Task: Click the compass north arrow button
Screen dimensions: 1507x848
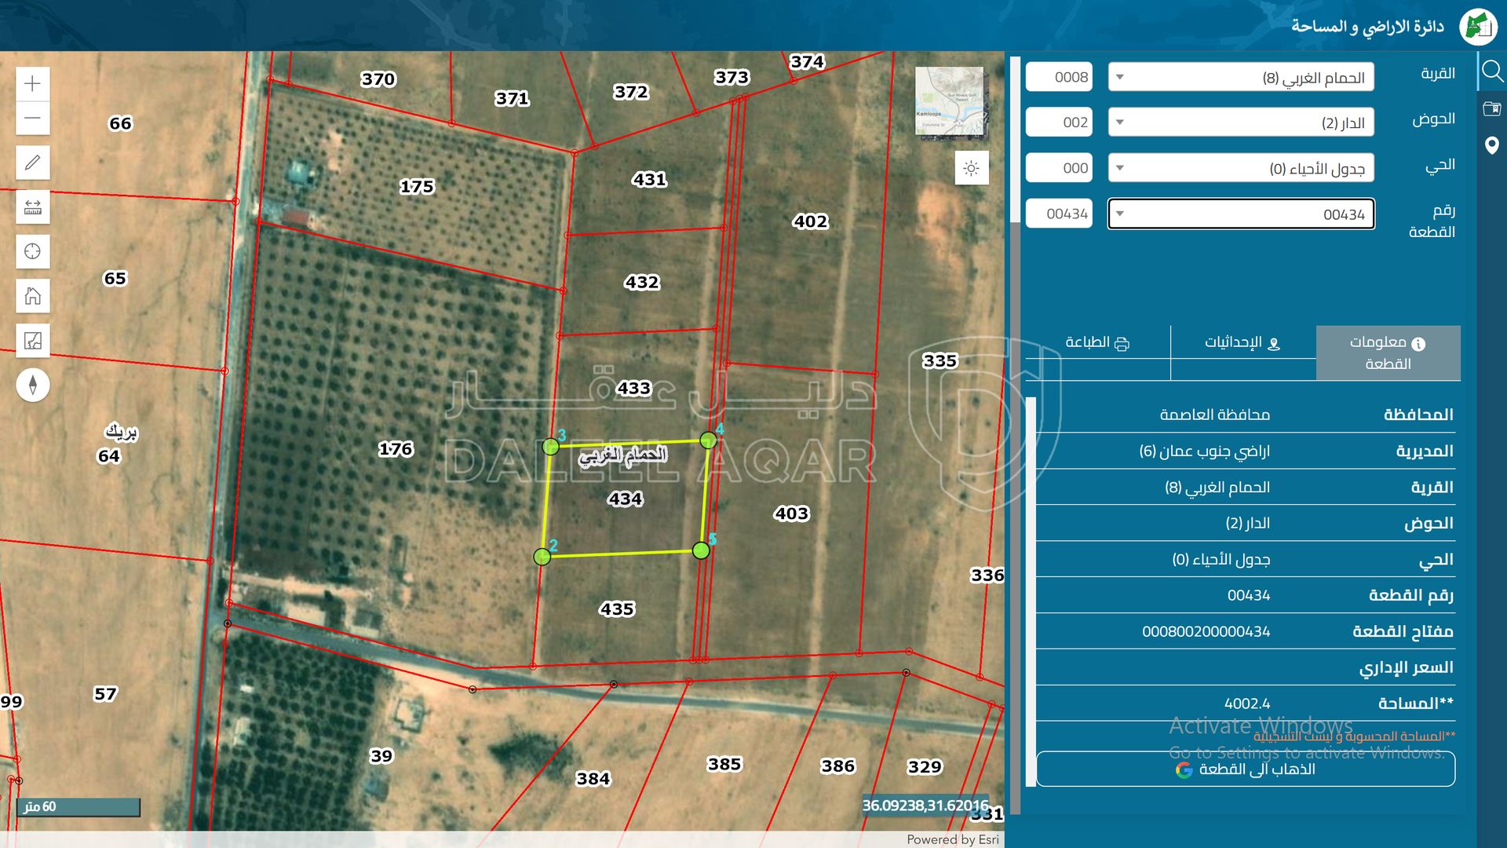Action: point(32,385)
